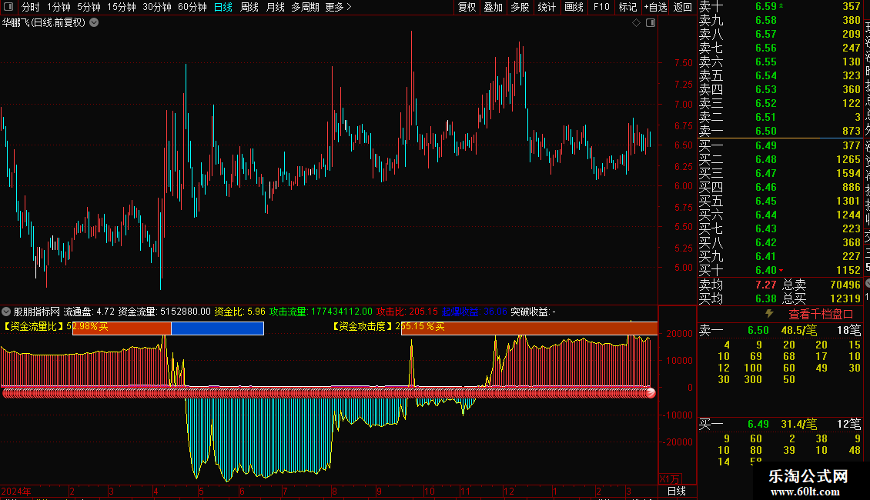870x500 pixels.
Task: Click the 买均 6.38 value
Action: (x=766, y=298)
